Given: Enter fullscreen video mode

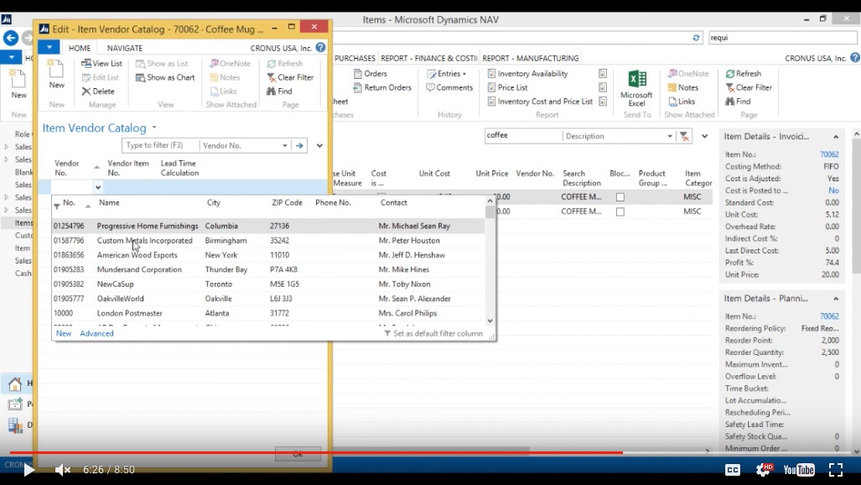Looking at the screenshot, I should pos(835,469).
